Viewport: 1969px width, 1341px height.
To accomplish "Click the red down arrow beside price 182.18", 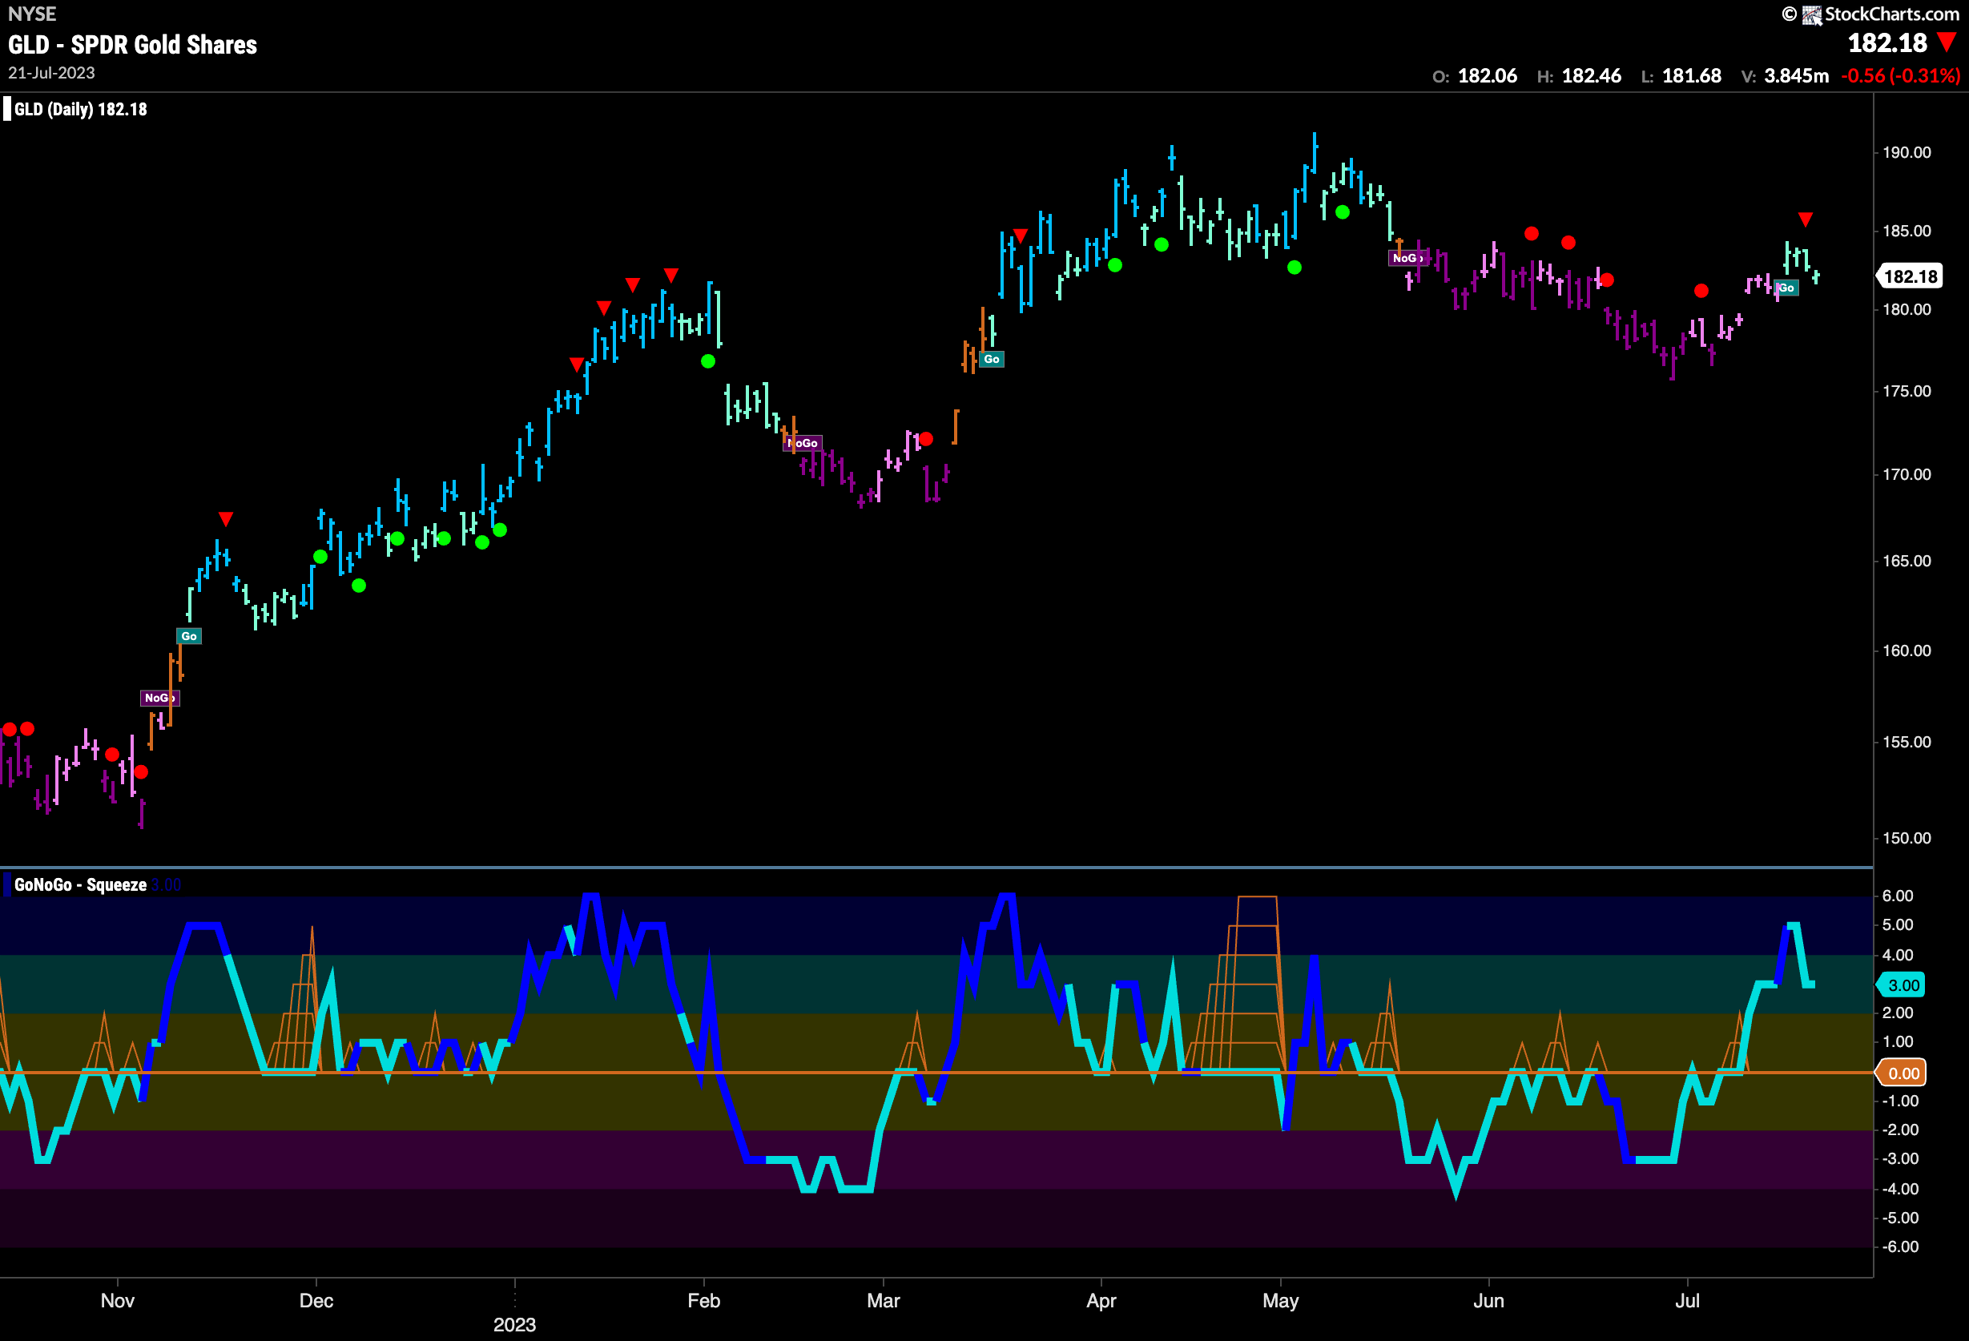I will coord(1947,42).
